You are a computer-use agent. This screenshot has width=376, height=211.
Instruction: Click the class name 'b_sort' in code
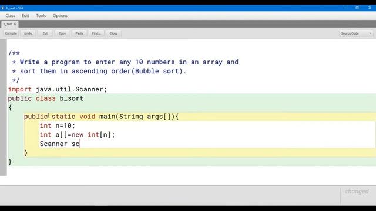click(72, 98)
